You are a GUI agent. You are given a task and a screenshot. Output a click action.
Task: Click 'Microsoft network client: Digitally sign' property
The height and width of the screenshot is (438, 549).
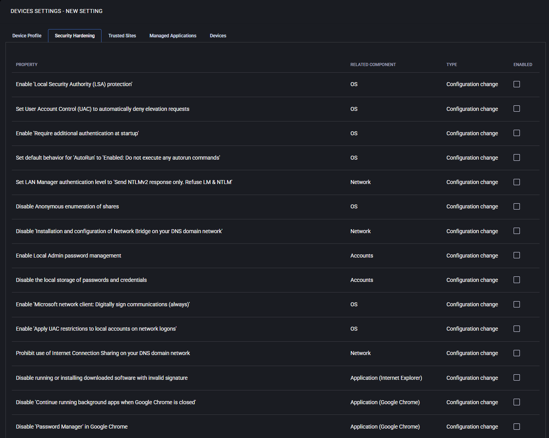[x=103, y=304]
